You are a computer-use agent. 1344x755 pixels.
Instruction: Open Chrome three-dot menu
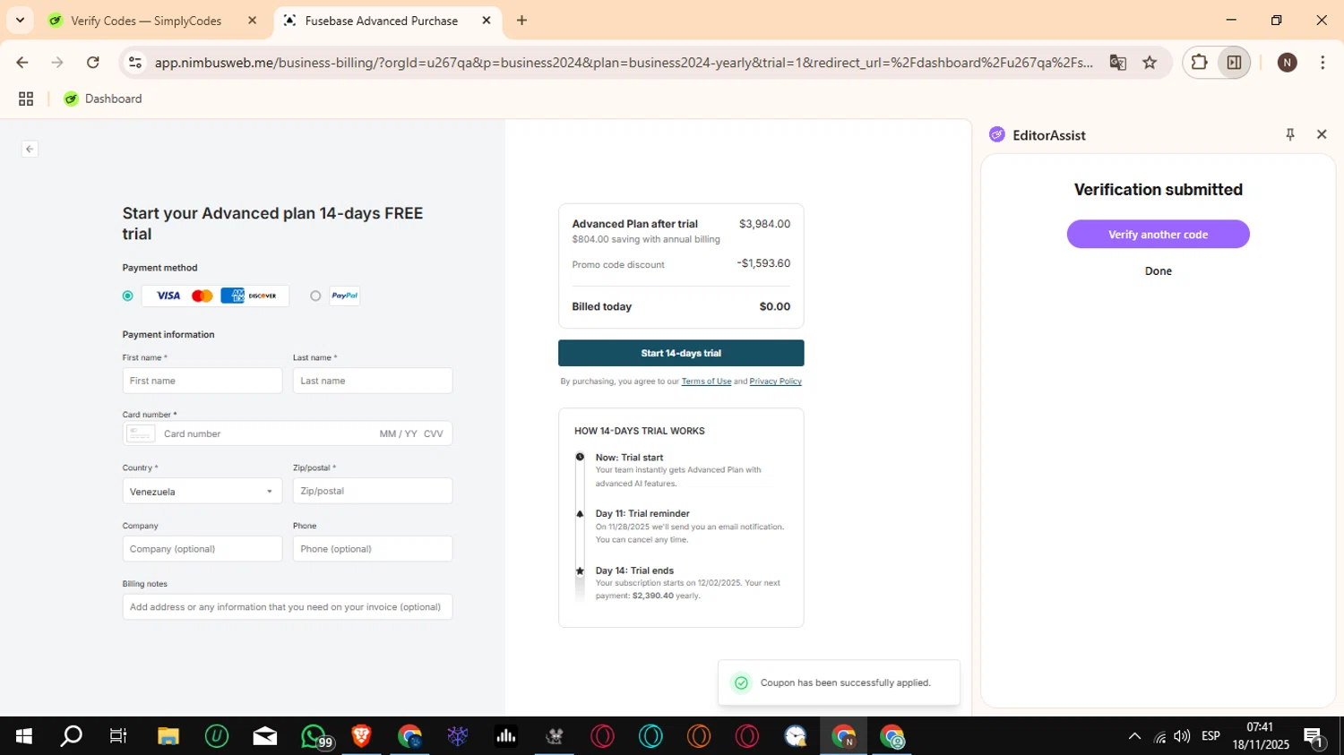pos(1322,62)
